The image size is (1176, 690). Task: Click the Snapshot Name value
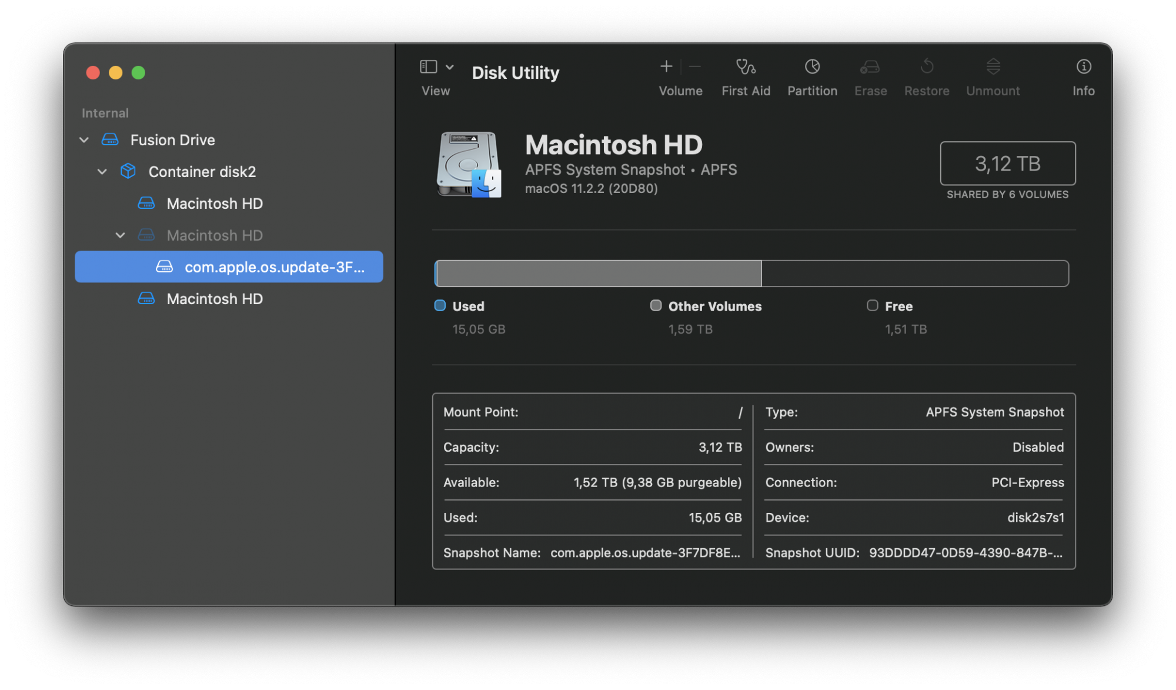pyautogui.click(x=645, y=554)
